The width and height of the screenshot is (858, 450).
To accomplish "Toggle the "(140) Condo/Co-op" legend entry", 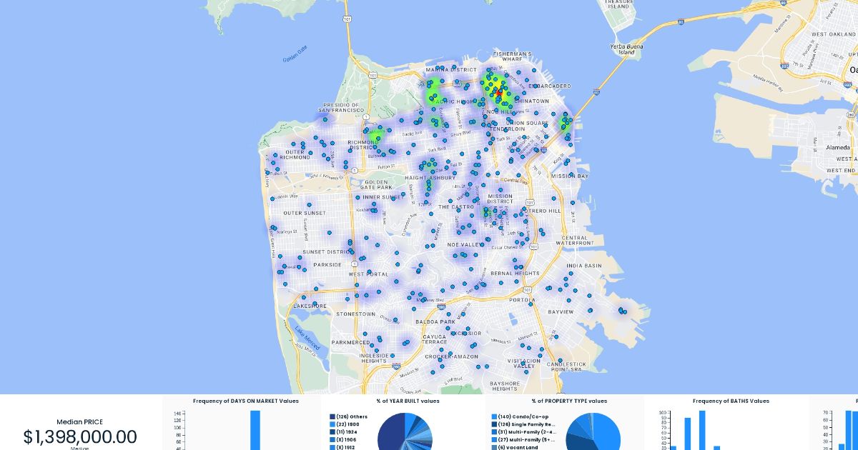I will [521, 416].
